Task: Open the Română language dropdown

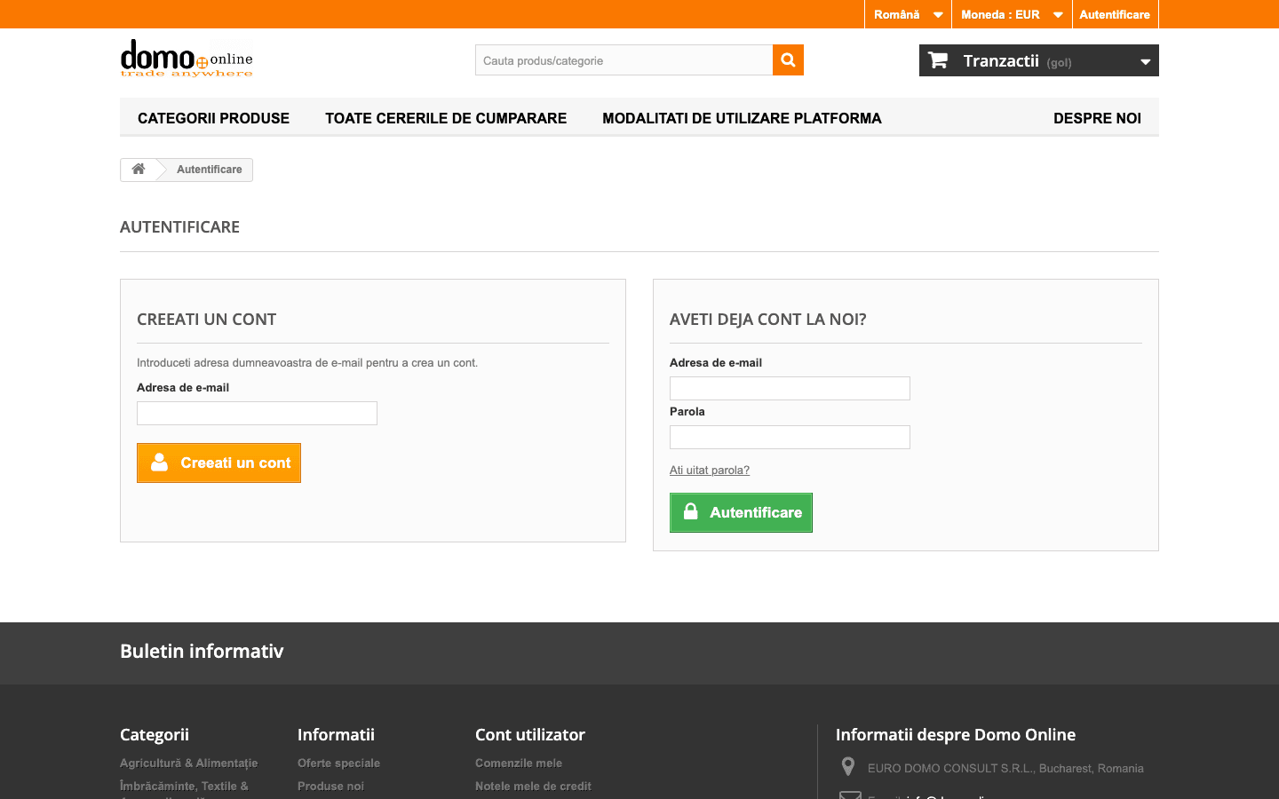Action: pos(908,14)
